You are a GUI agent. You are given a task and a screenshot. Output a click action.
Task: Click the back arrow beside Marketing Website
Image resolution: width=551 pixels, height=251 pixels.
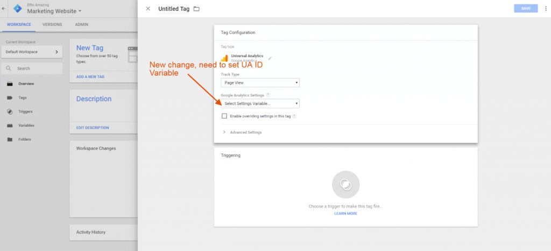point(4,9)
